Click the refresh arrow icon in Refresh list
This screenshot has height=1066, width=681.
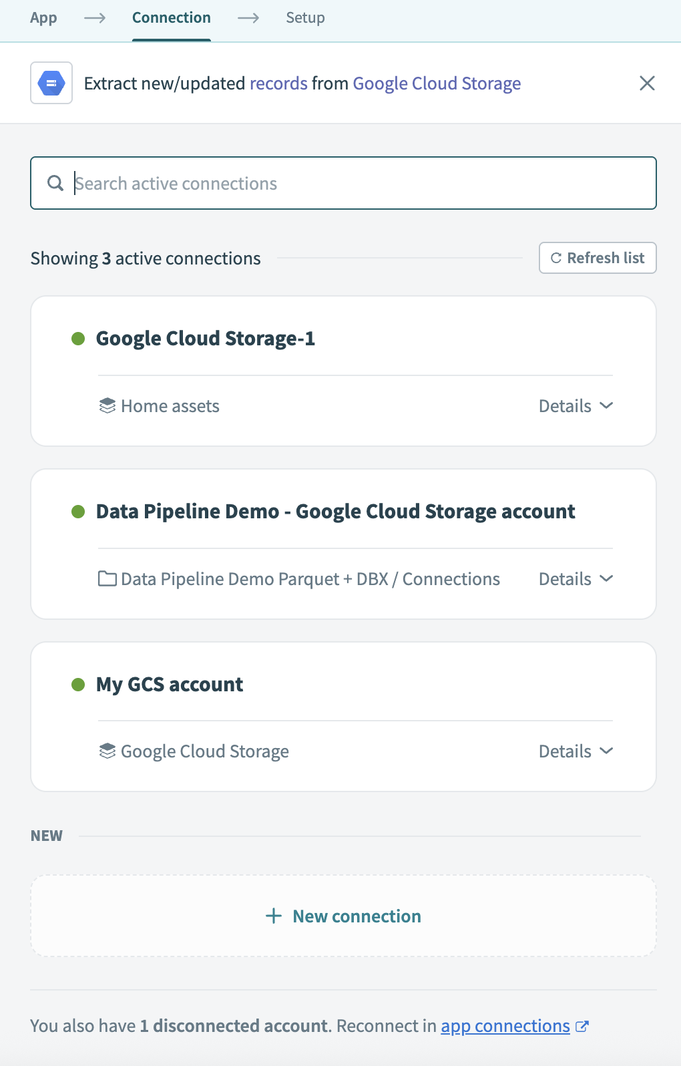click(x=555, y=258)
